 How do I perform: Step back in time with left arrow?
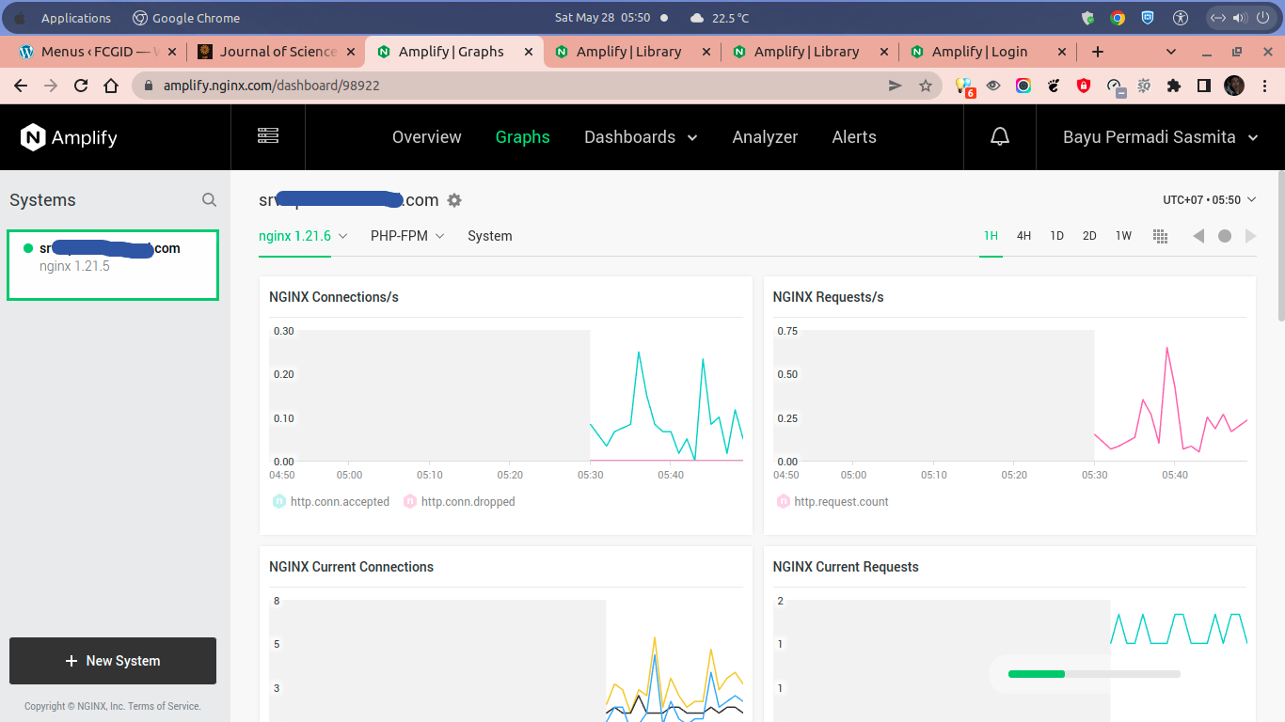tap(1198, 236)
